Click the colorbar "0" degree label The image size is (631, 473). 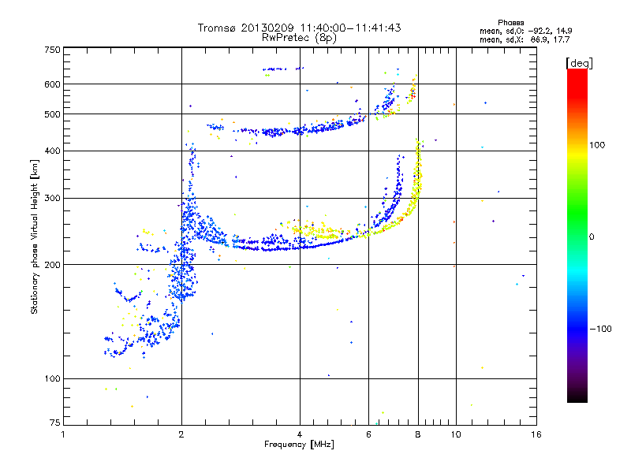click(x=591, y=236)
